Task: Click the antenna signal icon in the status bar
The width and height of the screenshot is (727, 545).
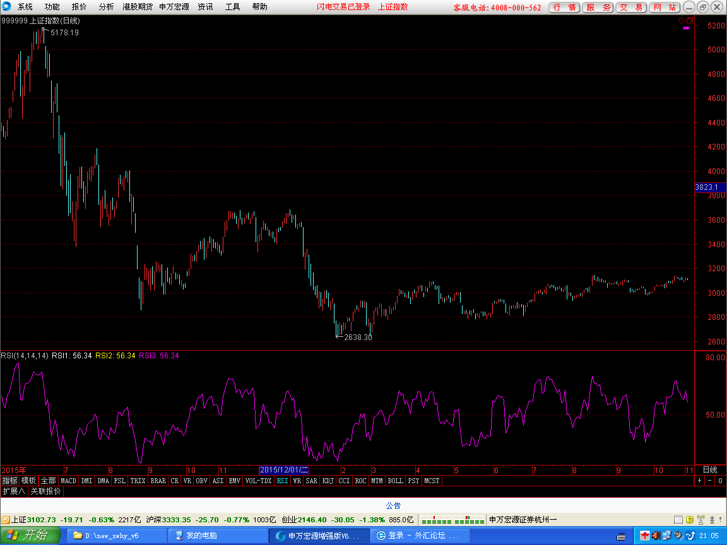Action: coord(700,520)
